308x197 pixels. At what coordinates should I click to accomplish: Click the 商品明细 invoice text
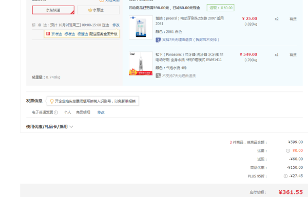(83, 112)
